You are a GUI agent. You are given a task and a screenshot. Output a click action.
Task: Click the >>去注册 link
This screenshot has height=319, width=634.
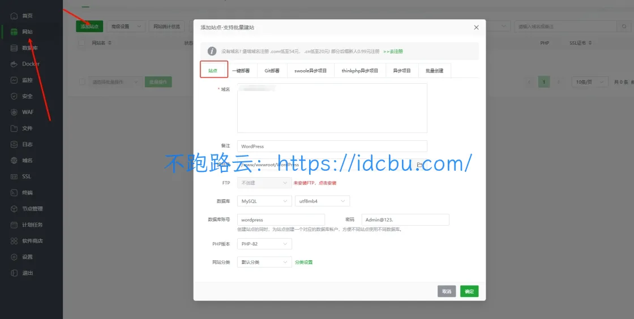393,51
